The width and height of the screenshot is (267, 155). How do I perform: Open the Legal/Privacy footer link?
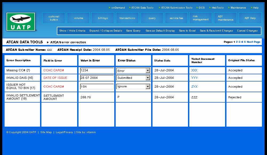64,132
